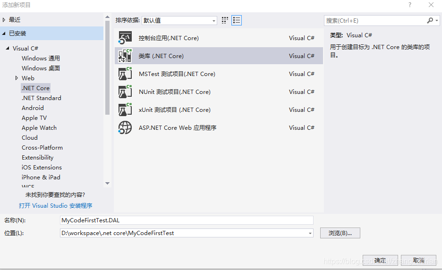Select the Apple Watch category
442x270 pixels.
tap(39, 127)
